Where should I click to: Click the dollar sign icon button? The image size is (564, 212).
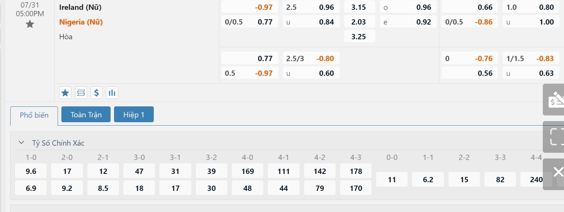click(x=97, y=92)
